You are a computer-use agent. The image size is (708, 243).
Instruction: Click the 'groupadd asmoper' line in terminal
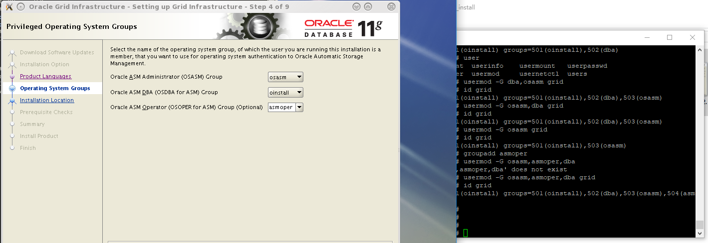pos(495,153)
